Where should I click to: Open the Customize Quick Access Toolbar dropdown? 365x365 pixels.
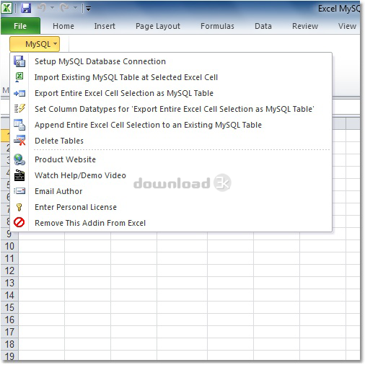click(x=88, y=9)
